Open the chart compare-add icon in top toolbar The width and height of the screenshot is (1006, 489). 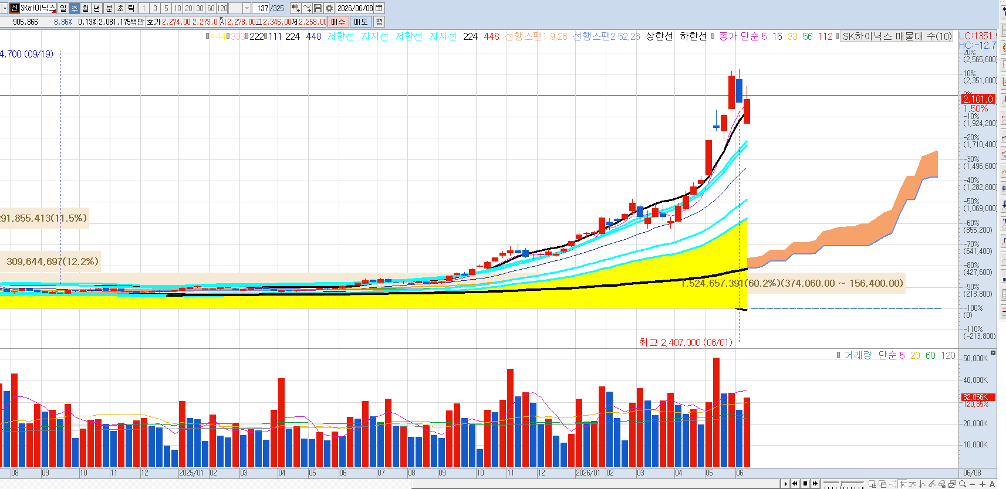[x=296, y=8]
